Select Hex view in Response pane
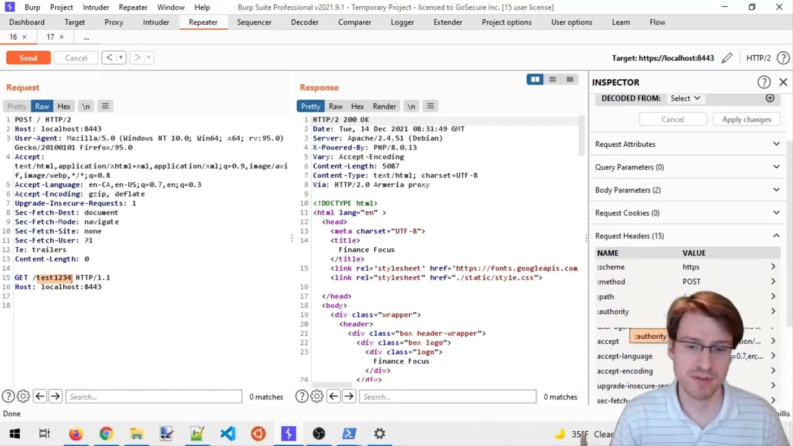 (357, 106)
